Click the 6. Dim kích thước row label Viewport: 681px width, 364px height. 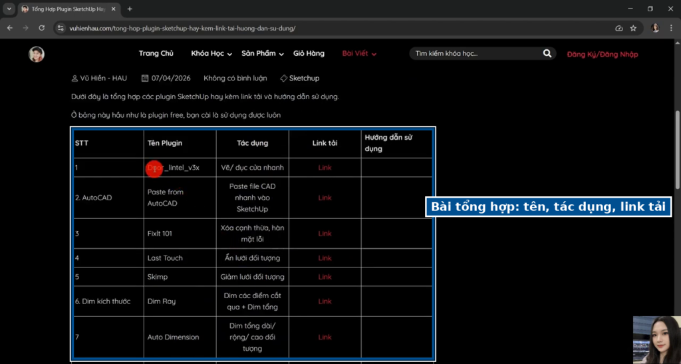coord(102,301)
